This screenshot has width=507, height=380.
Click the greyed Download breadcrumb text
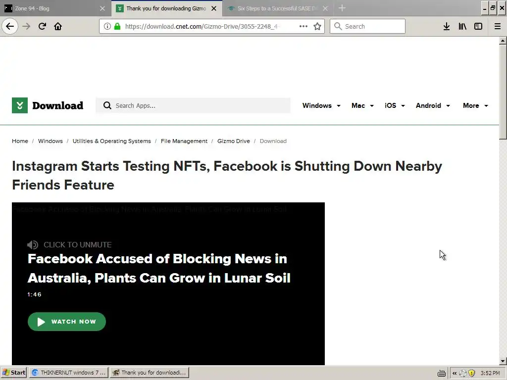(273, 141)
